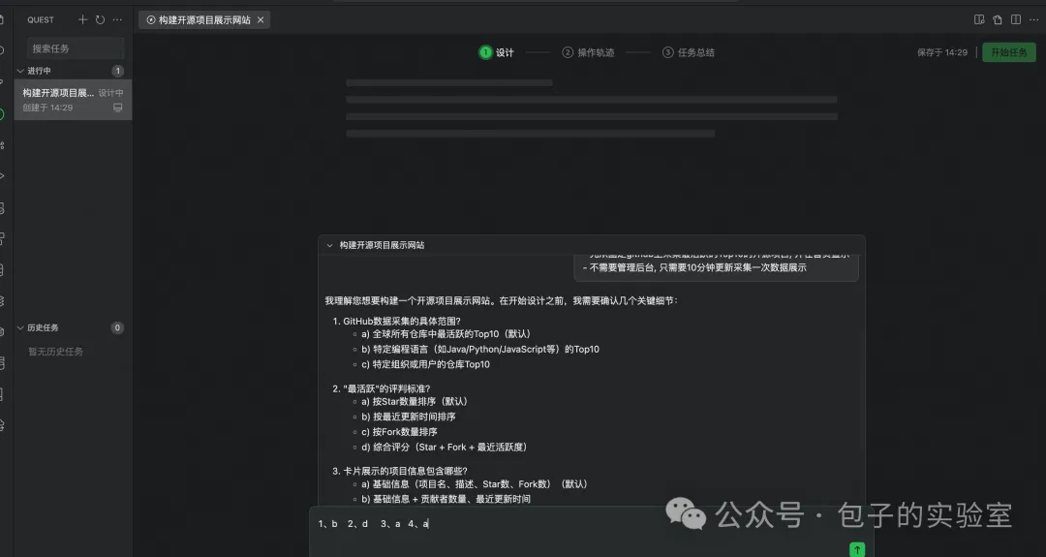1046x557 pixels.
Task: Focus the 搜索任务 search field
Action: [x=76, y=48]
